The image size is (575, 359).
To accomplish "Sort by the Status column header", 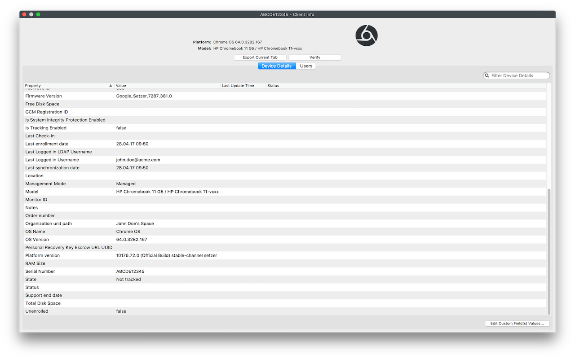I will (x=407, y=86).
